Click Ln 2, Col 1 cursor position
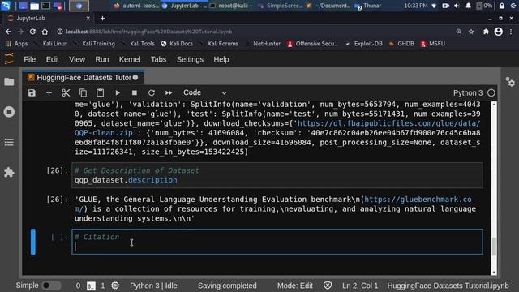This screenshot has height=292, width=519. 360,286
